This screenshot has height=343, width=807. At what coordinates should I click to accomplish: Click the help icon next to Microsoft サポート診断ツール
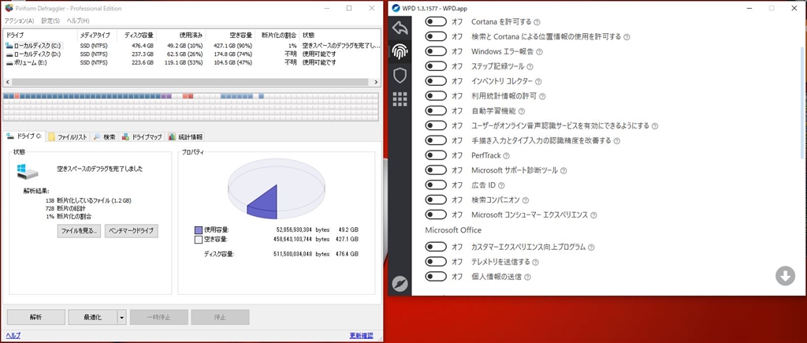563,170
